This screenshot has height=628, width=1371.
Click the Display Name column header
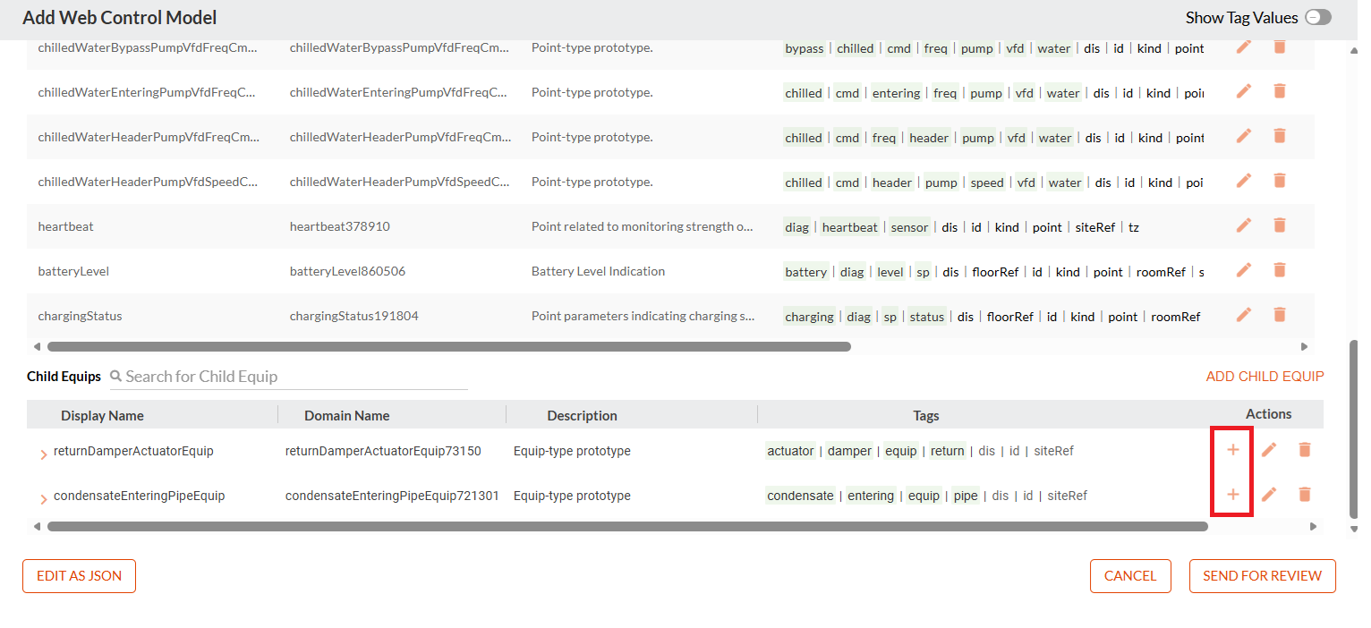pos(102,415)
